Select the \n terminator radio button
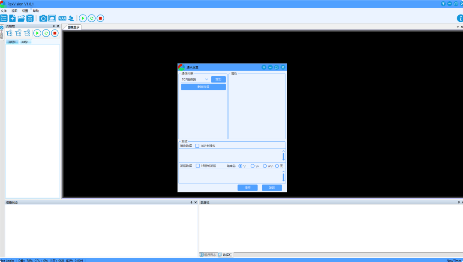The height and width of the screenshot is (262, 463). [253, 166]
